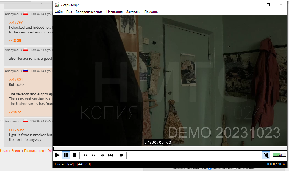Click 'thx for info anyway' text
The width and height of the screenshot is (289, 171).
[x=25, y=139]
